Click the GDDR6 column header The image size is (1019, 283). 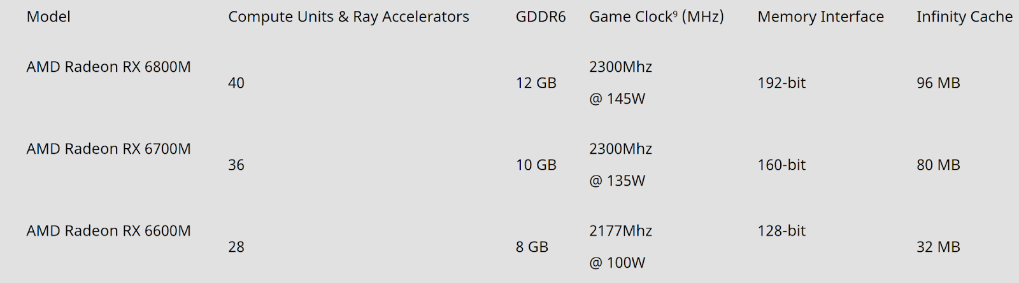pos(541,17)
